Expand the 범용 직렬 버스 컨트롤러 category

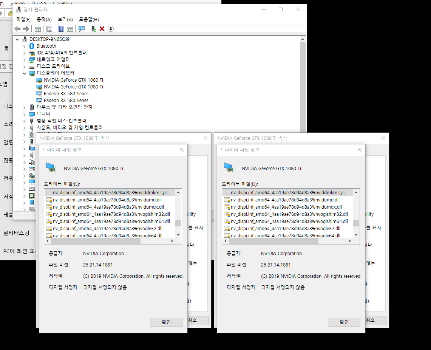25,121
